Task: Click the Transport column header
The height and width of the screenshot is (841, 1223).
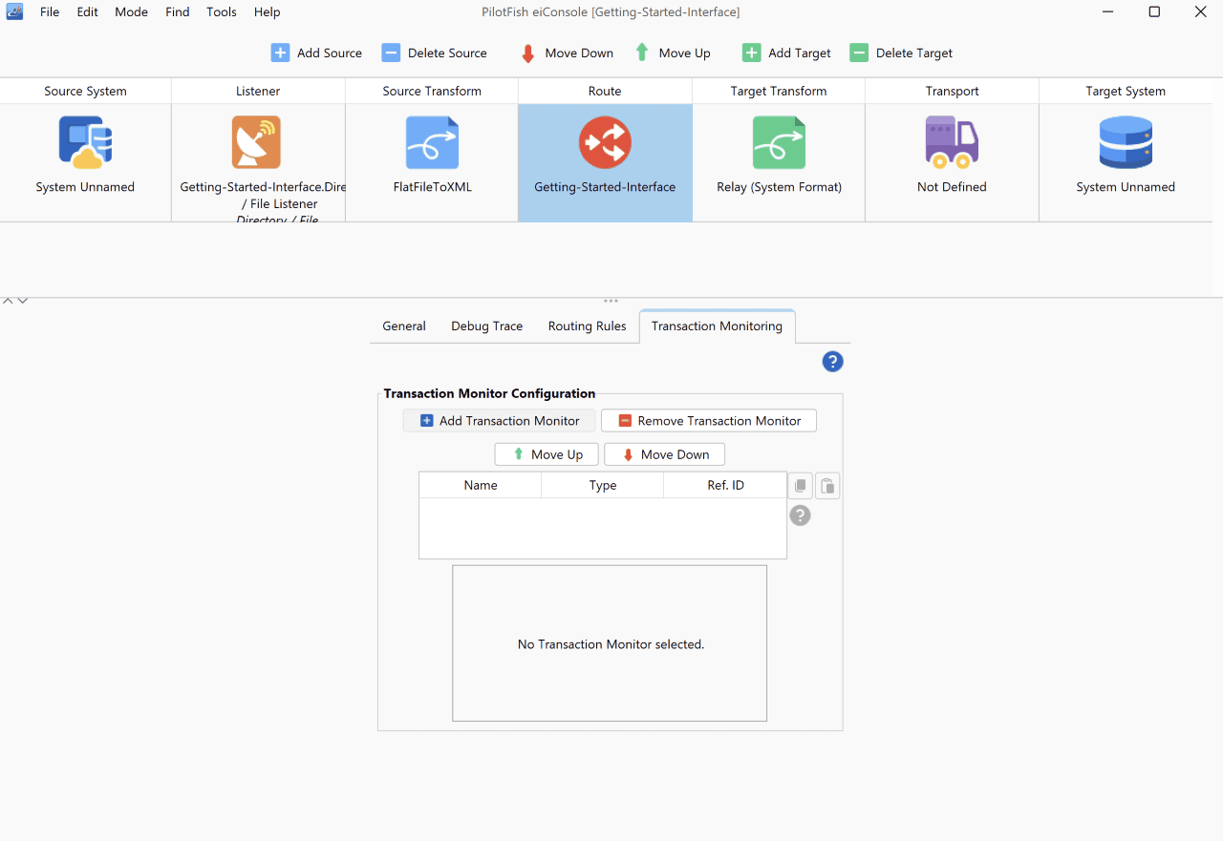Action: tap(952, 92)
